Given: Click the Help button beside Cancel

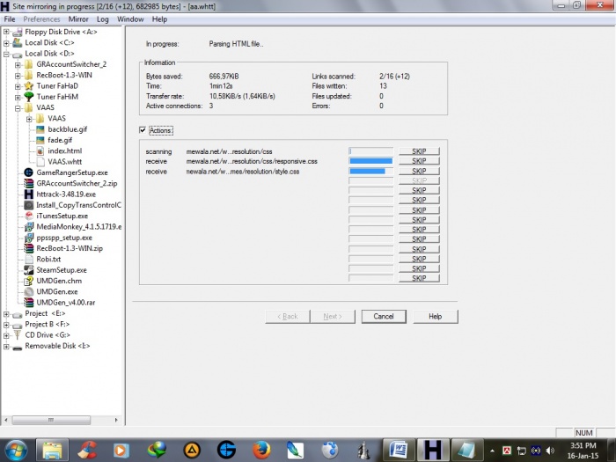Looking at the screenshot, I should pos(436,317).
